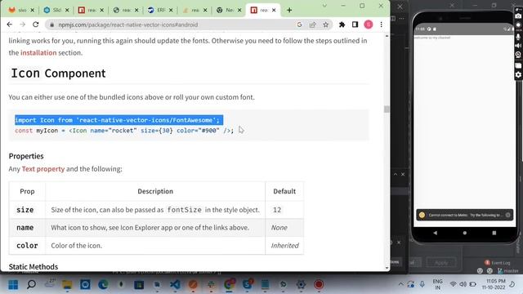Click the scrollbar down arrow
The width and height of the screenshot is (523, 294).
pyautogui.click(x=387, y=268)
